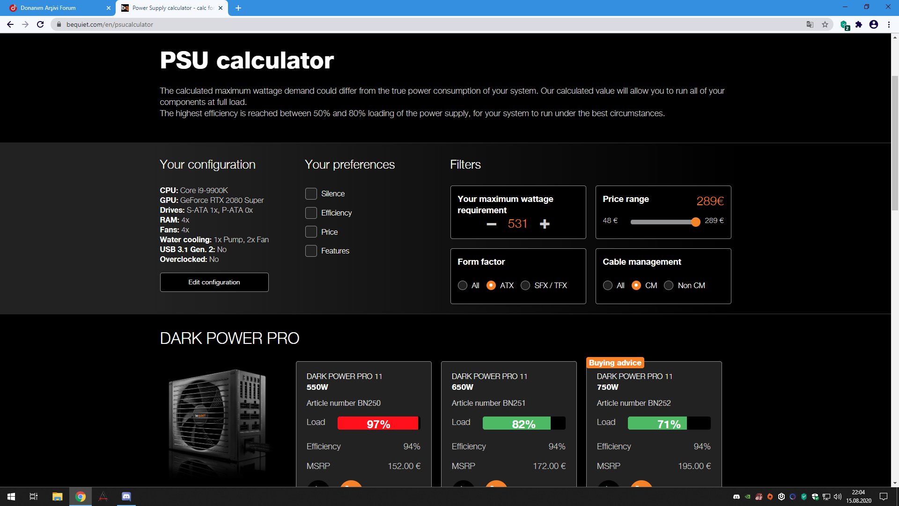Open Chrome three-dot menu
This screenshot has height=506, width=899.
tap(889, 24)
